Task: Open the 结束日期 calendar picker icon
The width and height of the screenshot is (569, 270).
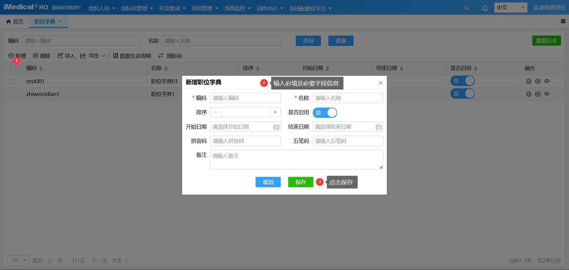Action: click(x=378, y=127)
